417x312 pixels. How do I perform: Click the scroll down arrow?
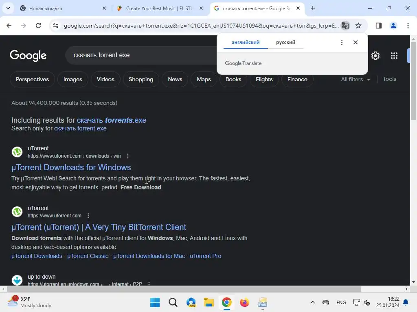414,282
